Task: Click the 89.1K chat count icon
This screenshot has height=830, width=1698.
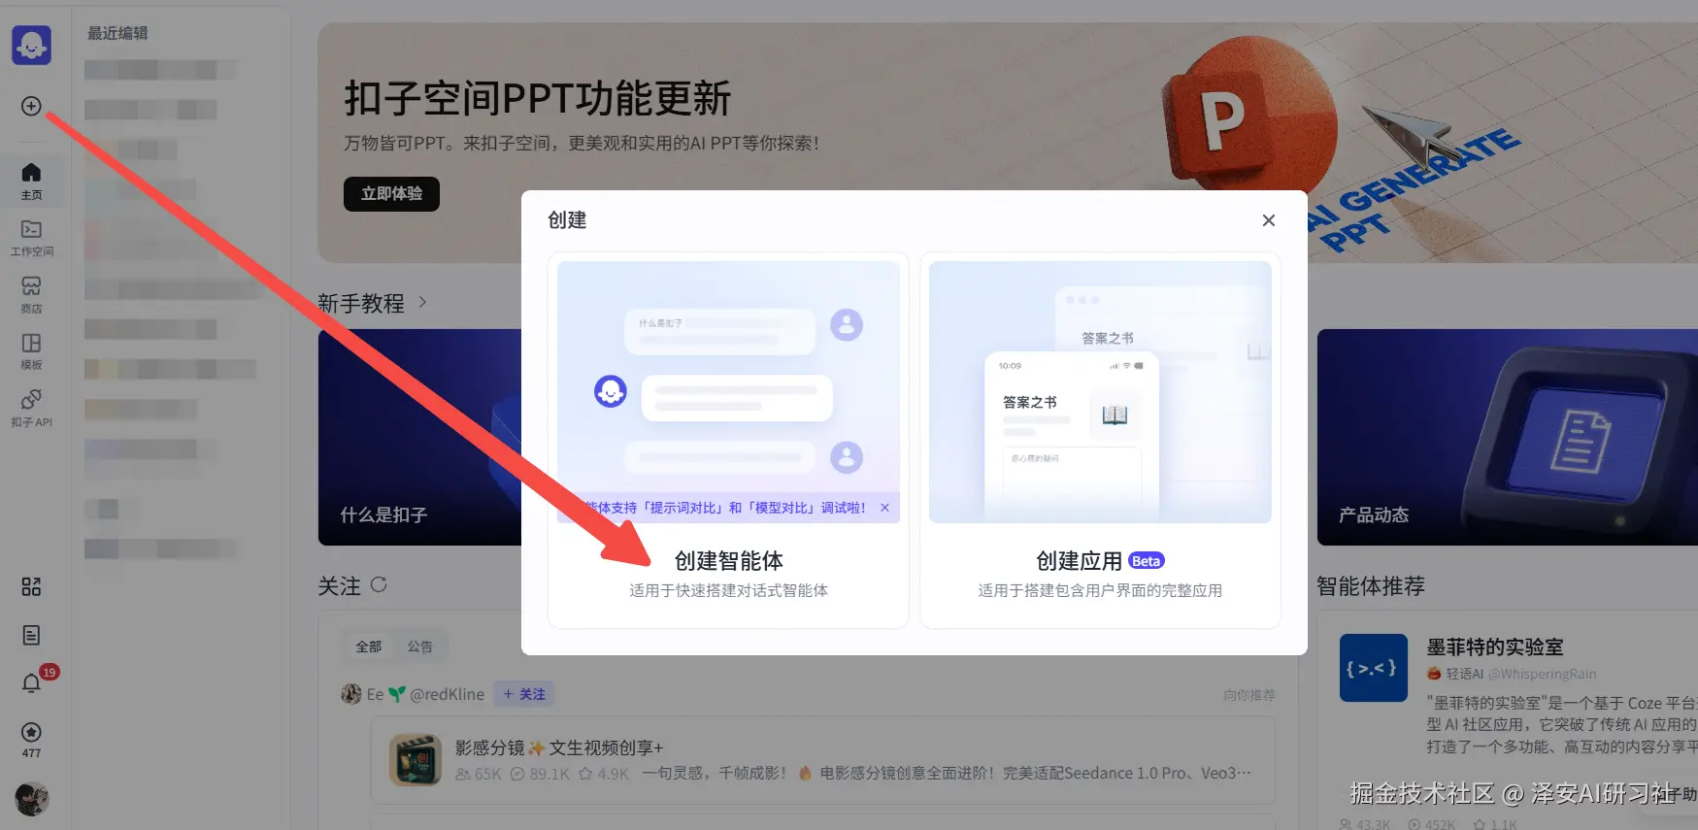Action: click(517, 774)
